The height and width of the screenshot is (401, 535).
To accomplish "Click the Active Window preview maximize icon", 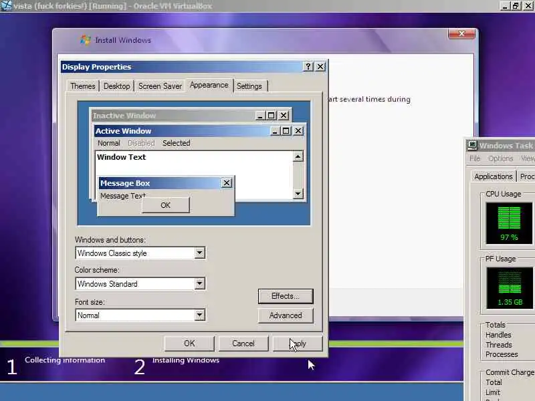I will (x=286, y=131).
